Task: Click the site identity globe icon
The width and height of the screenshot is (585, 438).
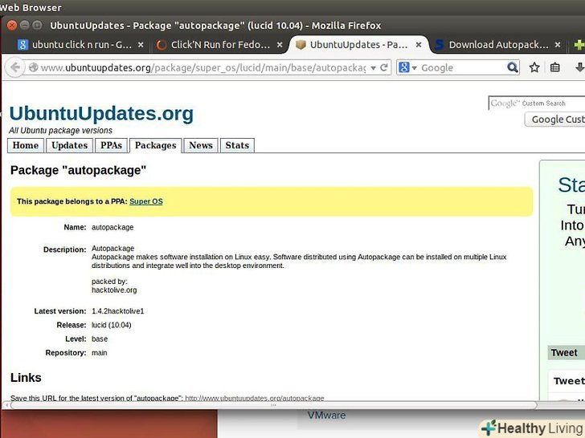Action: (x=34, y=67)
